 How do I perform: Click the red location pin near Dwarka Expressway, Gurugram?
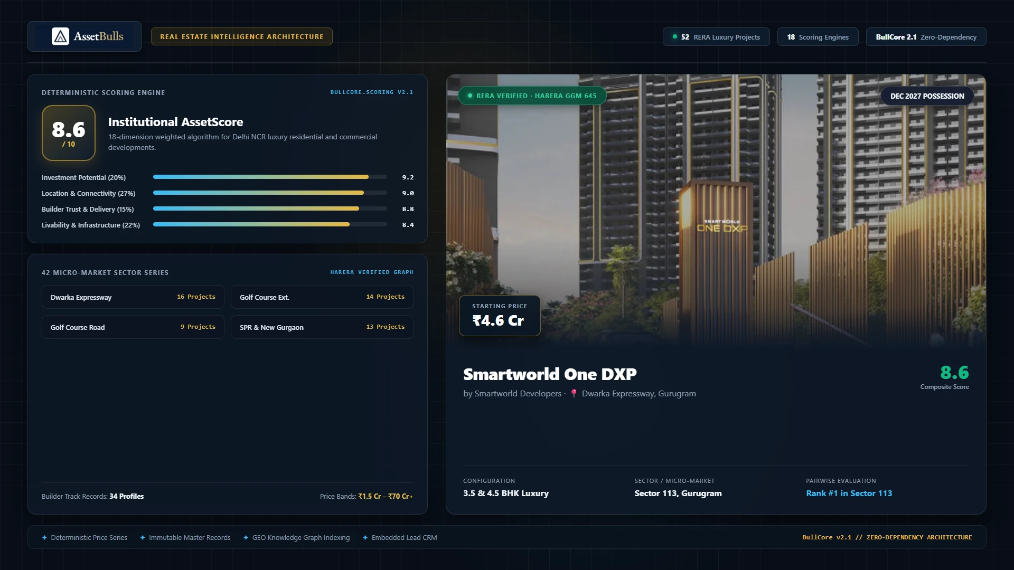(574, 394)
